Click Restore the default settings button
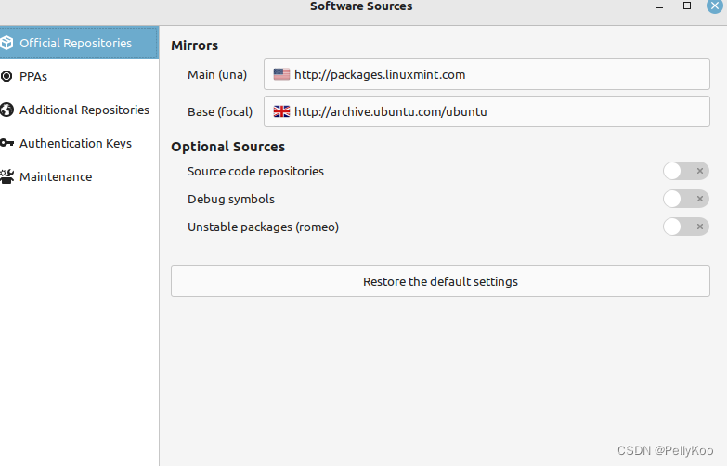Viewport: 727px width, 466px height. click(440, 281)
